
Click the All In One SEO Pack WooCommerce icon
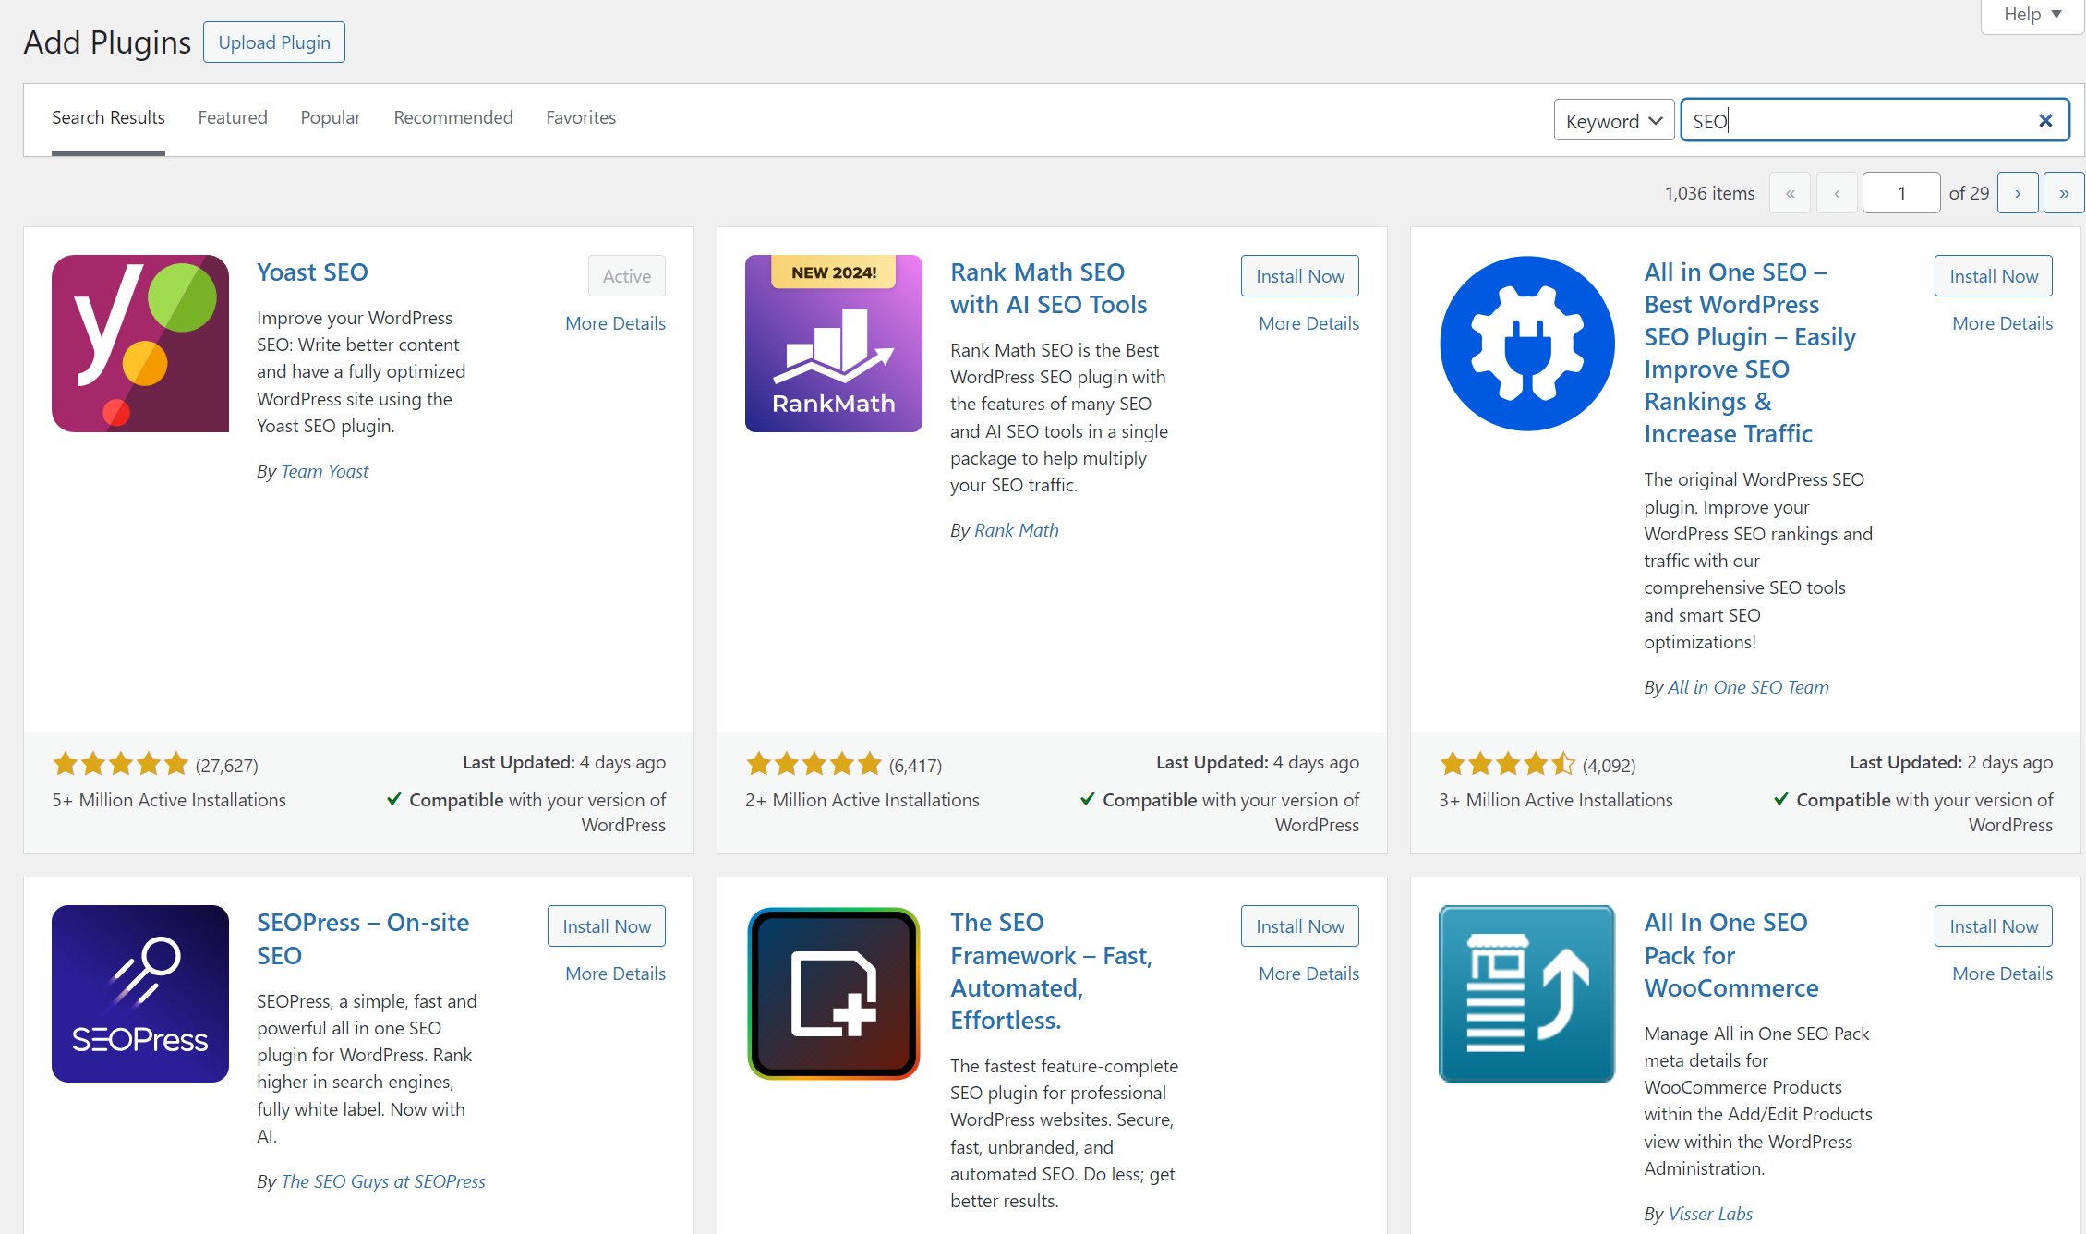1526,993
